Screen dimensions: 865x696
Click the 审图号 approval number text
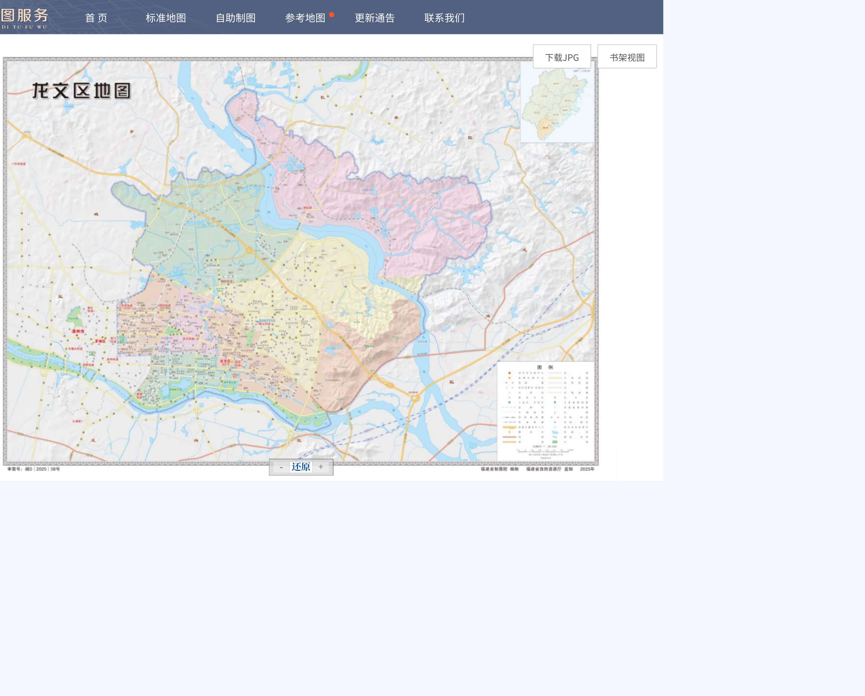tap(34, 469)
